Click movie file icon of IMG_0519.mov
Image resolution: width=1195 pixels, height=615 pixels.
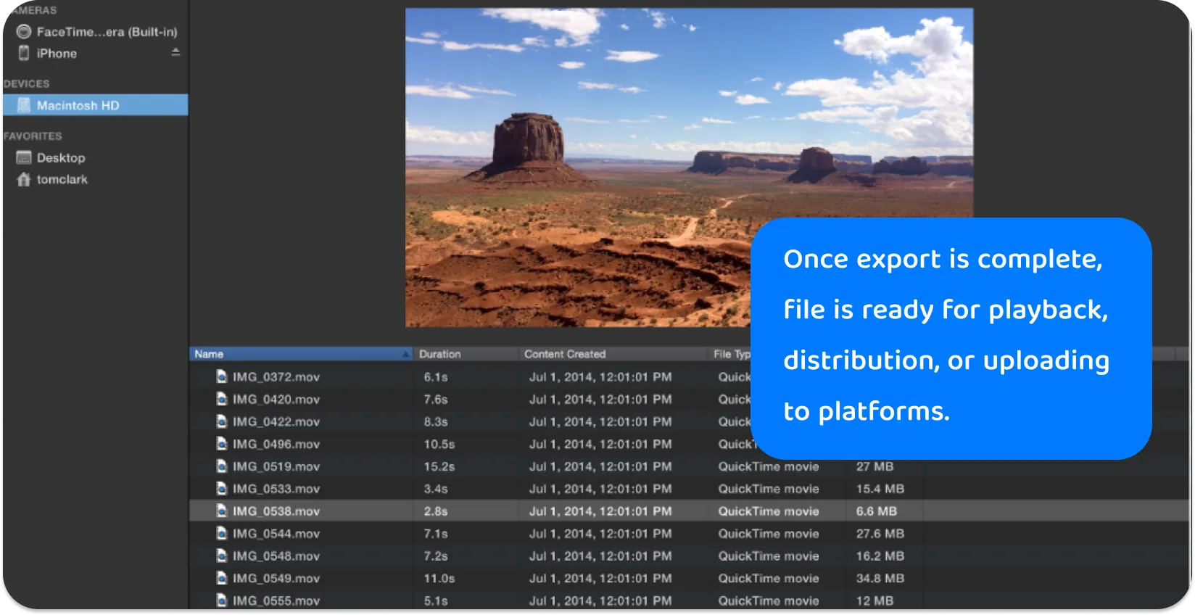[x=222, y=466]
